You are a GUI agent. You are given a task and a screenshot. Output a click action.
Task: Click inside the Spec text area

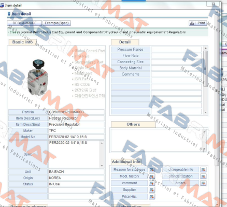(74, 154)
